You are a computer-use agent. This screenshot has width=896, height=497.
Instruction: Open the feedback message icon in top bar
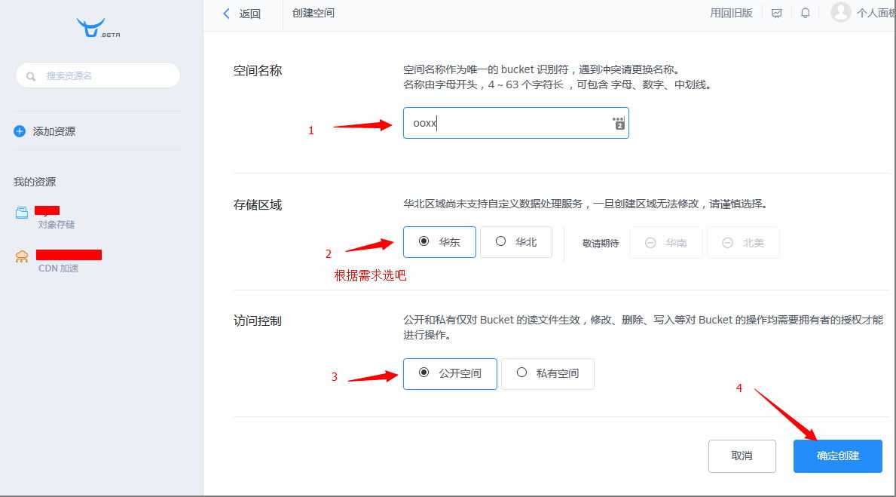pyautogui.click(x=777, y=13)
